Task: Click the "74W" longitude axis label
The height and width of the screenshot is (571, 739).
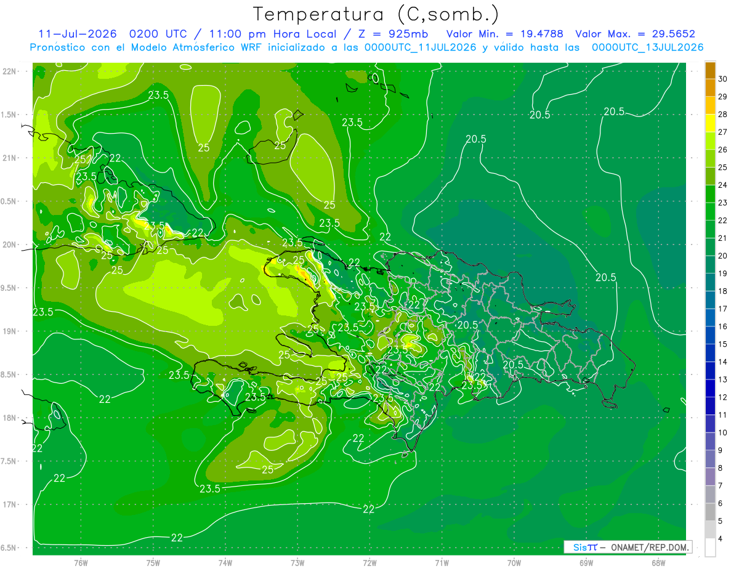Action: [225, 562]
